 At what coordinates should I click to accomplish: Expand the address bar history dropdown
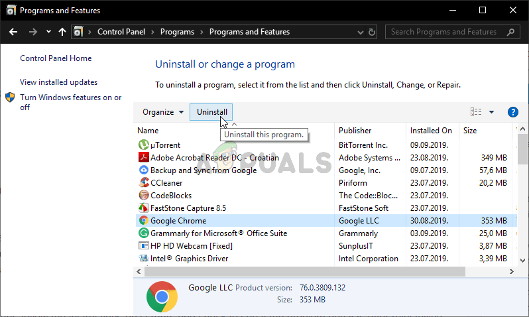(361, 32)
